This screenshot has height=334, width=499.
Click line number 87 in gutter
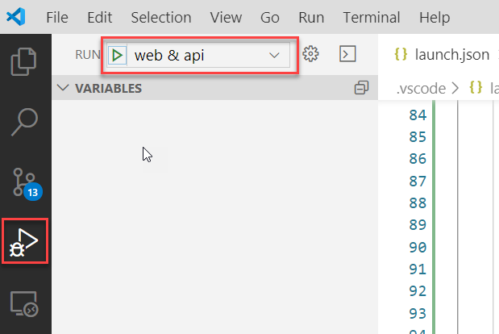(x=418, y=182)
